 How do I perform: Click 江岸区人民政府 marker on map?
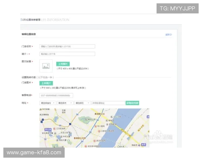[99, 131]
